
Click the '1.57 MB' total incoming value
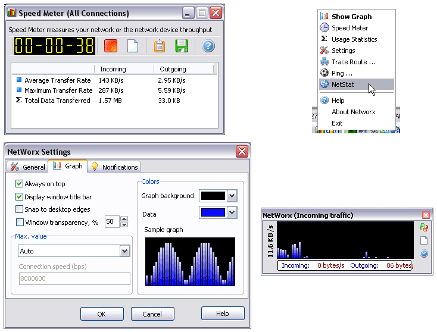[110, 101]
